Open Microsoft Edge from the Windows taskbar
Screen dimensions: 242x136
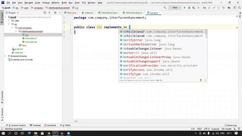pyautogui.click(x=29, y=133)
